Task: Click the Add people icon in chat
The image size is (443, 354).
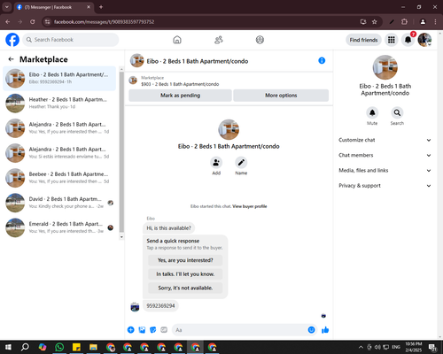Action: 216,163
